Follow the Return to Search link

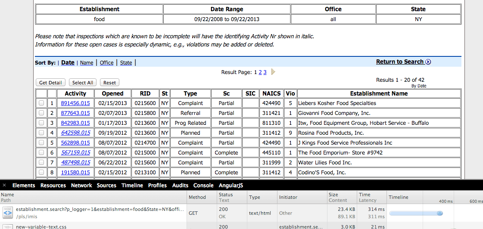coord(400,62)
